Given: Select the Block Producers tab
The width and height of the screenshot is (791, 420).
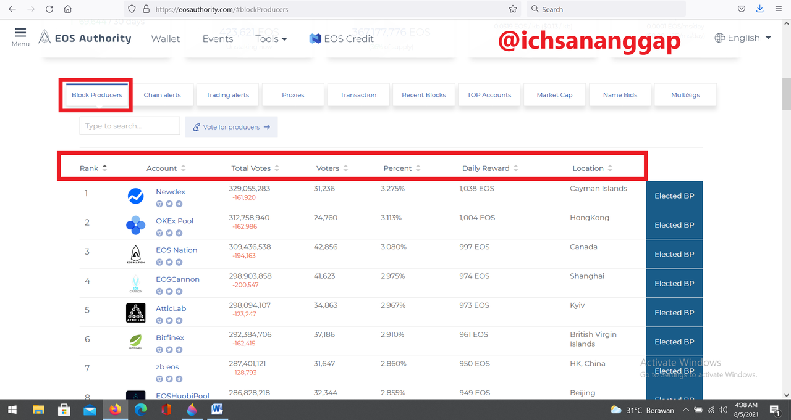Looking at the screenshot, I should point(97,95).
